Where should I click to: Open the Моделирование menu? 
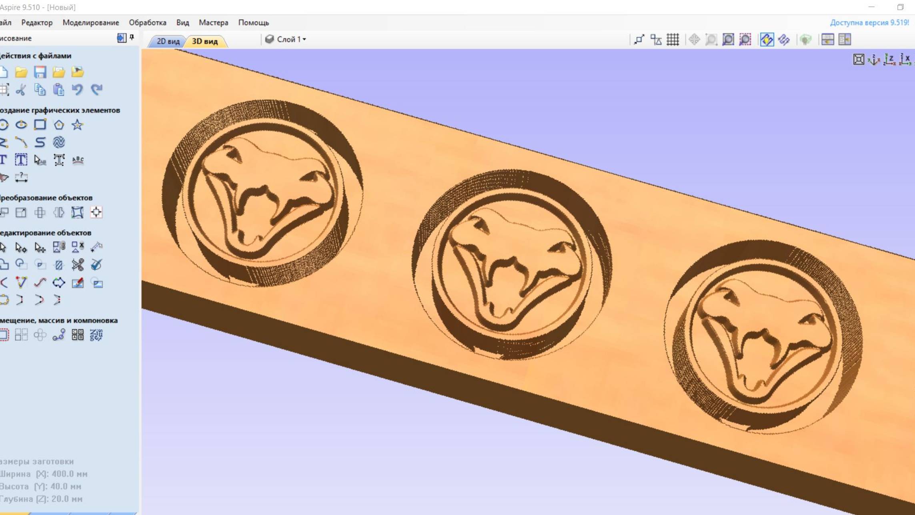pos(90,22)
